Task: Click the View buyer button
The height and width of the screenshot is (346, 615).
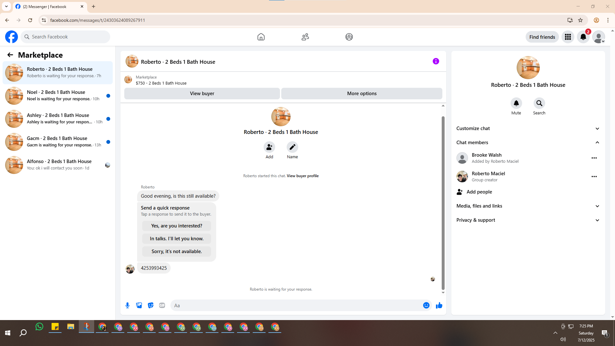Action: pyautogui.click(x=202, y=94)
